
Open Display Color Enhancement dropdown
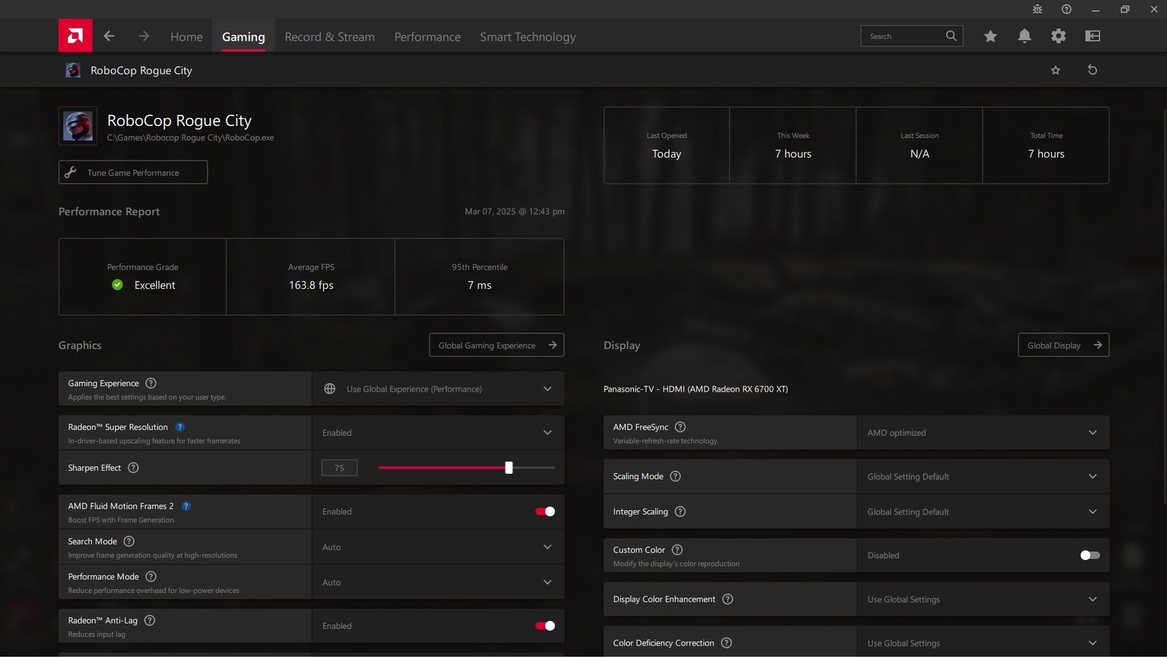[983, 599]
